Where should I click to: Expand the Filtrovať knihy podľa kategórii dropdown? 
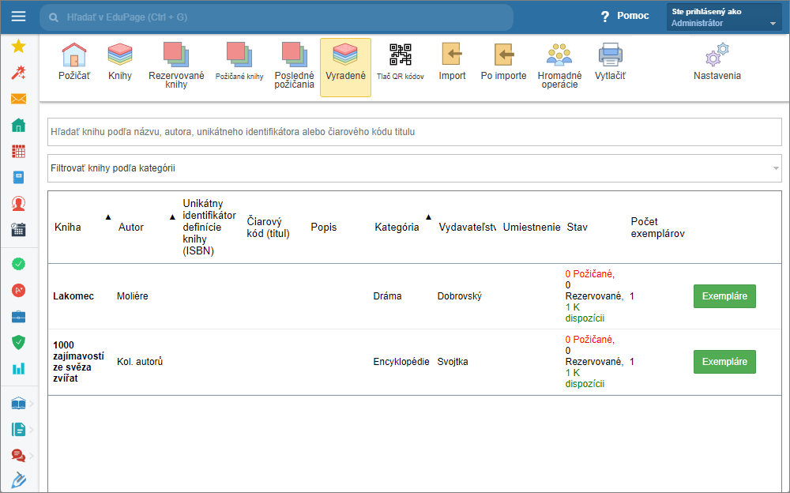[x=414, y=168]
